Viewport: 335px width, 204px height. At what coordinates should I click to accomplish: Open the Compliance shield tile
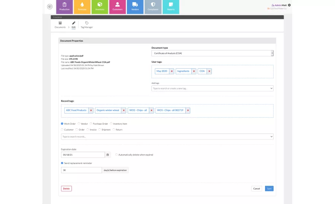[153, 7]
